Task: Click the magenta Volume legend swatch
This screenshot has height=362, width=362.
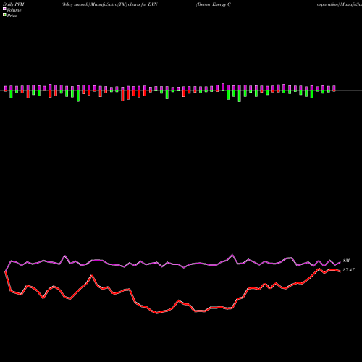Action: click(4, 9)
